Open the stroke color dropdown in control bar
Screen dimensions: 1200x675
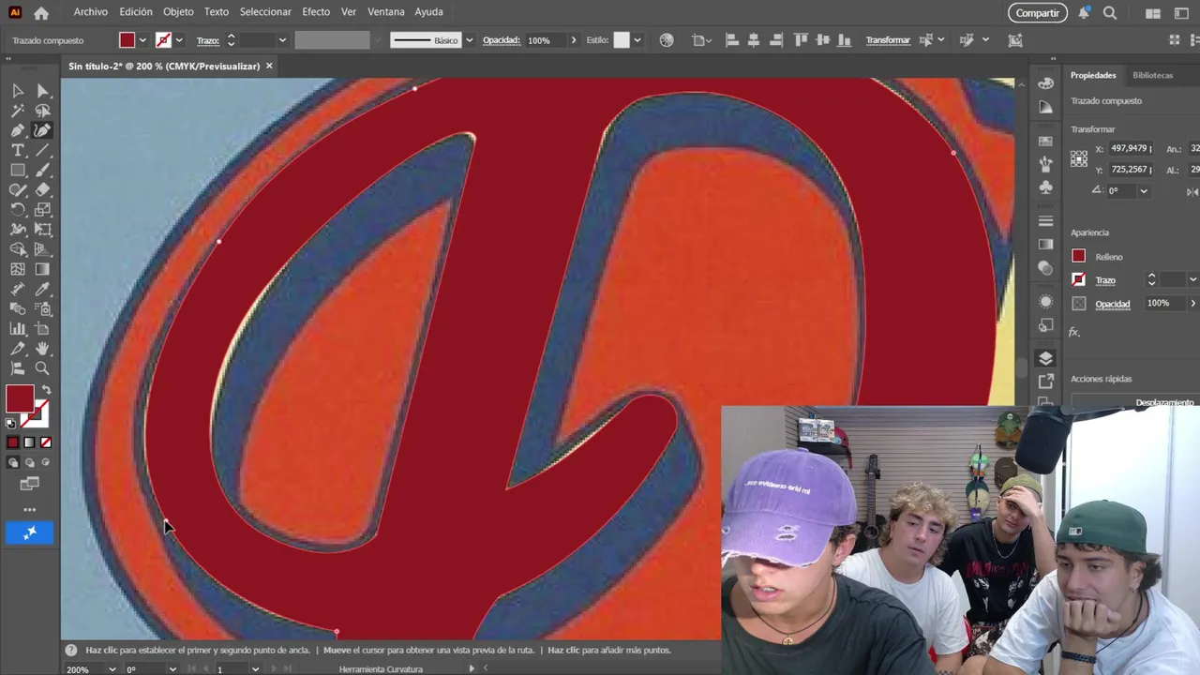178,40
